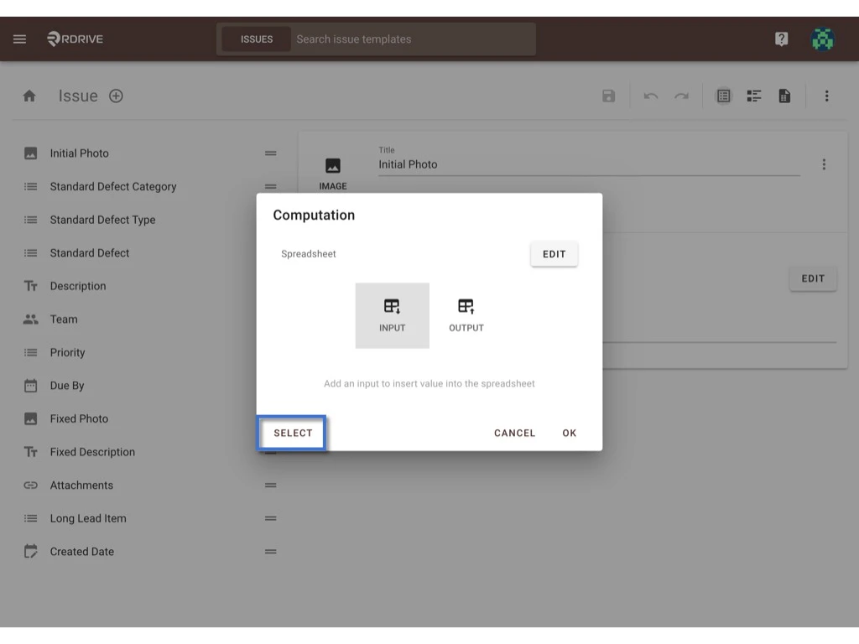Open the help question mark icon
This screenshot has height=644, width=859.
[781, 39]
